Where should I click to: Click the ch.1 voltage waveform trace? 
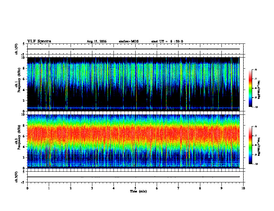(133, 49)
